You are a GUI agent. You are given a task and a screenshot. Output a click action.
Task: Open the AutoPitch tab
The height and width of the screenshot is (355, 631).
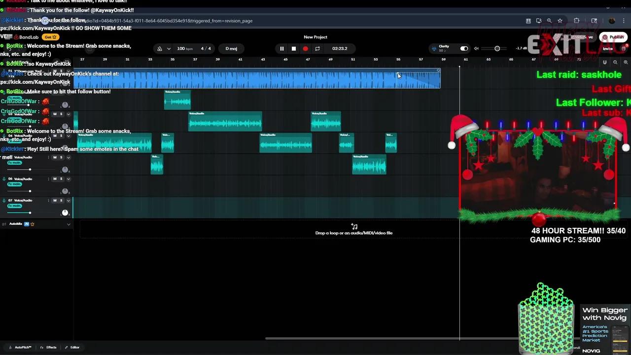20,347
